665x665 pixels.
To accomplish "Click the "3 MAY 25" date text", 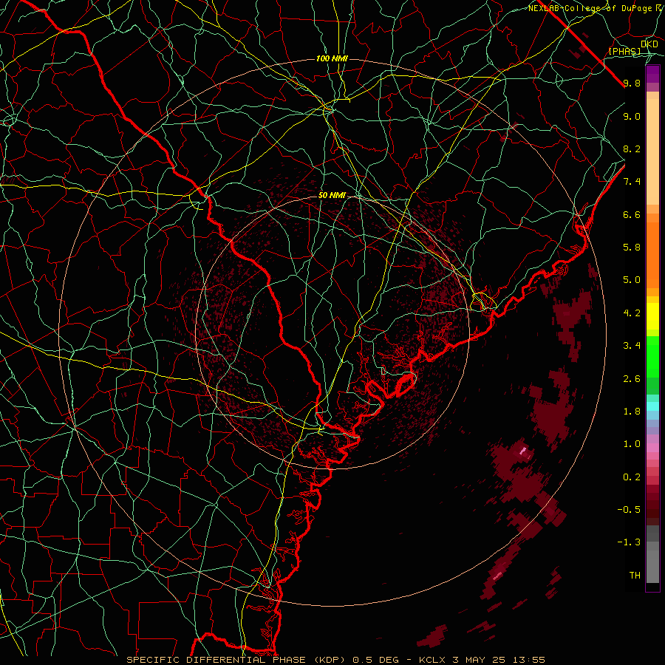I will click(x=479, y=660).
